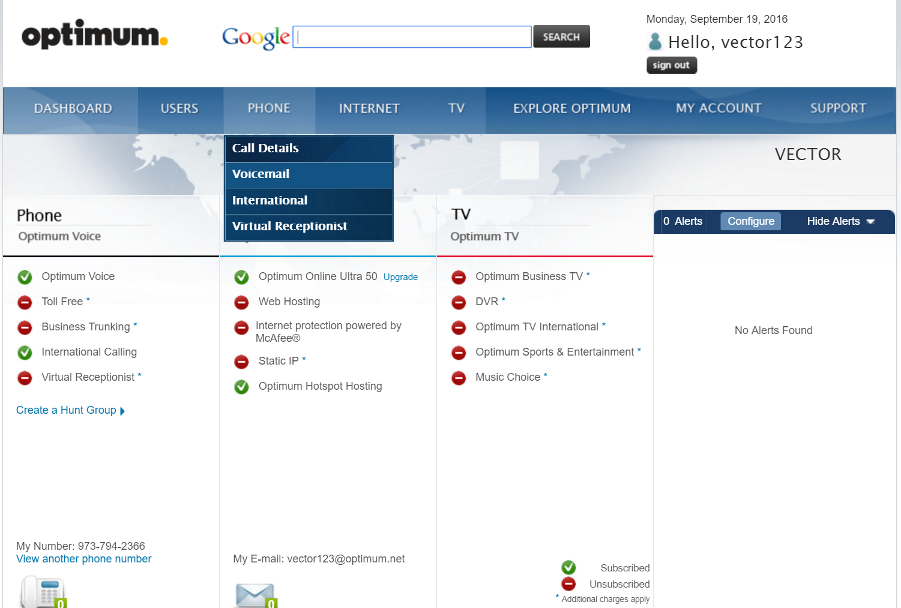
Task: Click the user avatar icon beside Hello
Action: [x=655, y=41]
